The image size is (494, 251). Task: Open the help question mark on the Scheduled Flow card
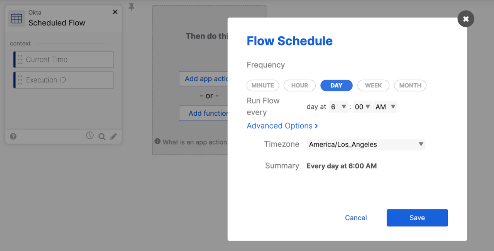click(13, 136)
